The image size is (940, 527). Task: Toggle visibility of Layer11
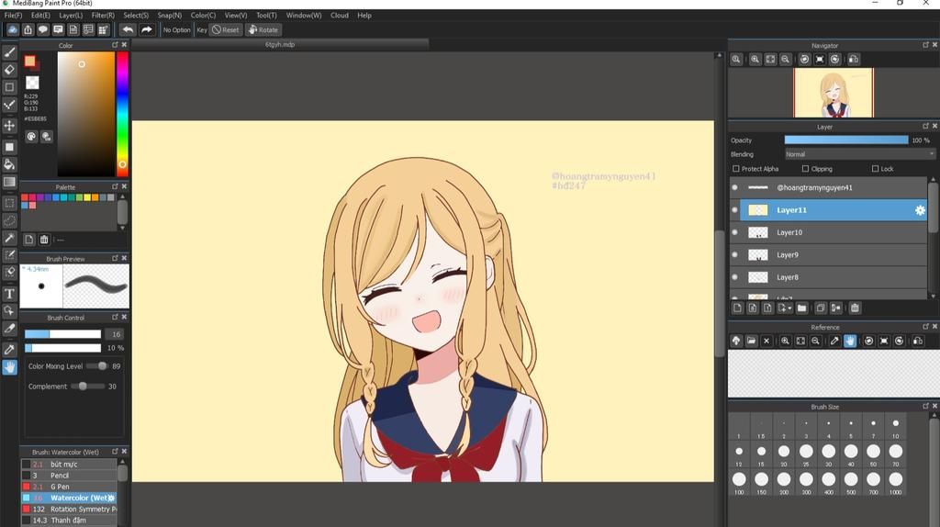pyautogui.click(x=735, y=210)
